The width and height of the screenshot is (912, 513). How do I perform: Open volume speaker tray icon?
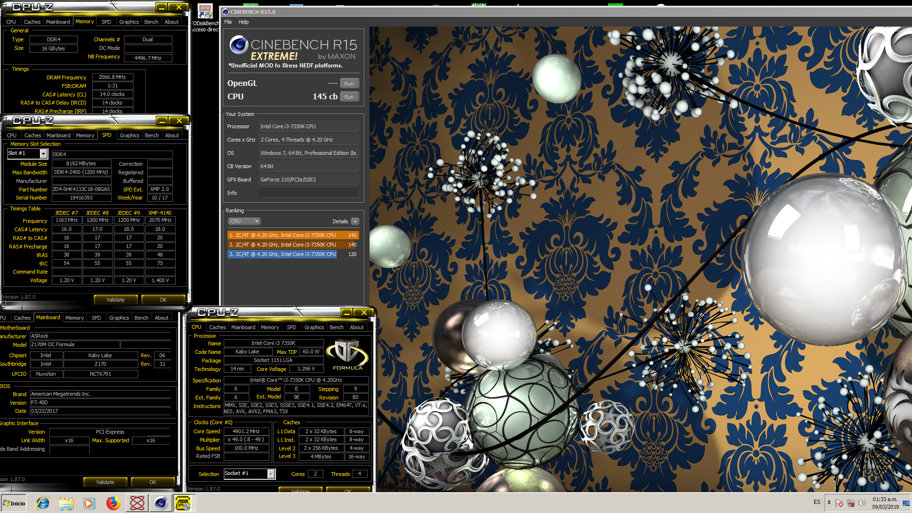point(862,503)
